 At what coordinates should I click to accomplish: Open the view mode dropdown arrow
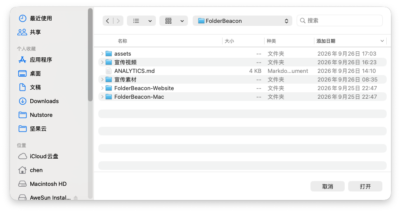(x=150, y=21)
